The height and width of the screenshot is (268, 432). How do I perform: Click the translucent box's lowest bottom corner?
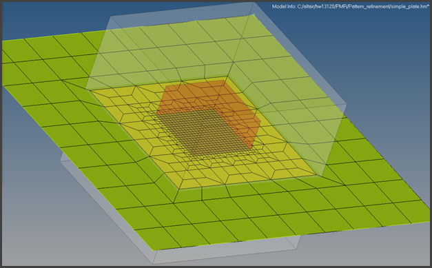pyautogui.click(x=153, y=264)
